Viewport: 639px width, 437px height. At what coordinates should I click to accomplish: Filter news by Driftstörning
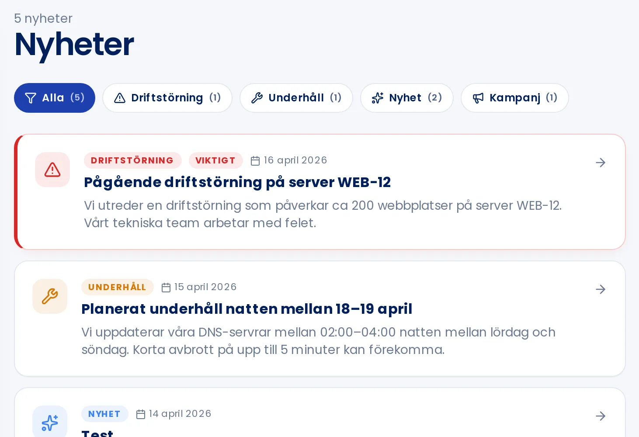[x=167, y=98]
